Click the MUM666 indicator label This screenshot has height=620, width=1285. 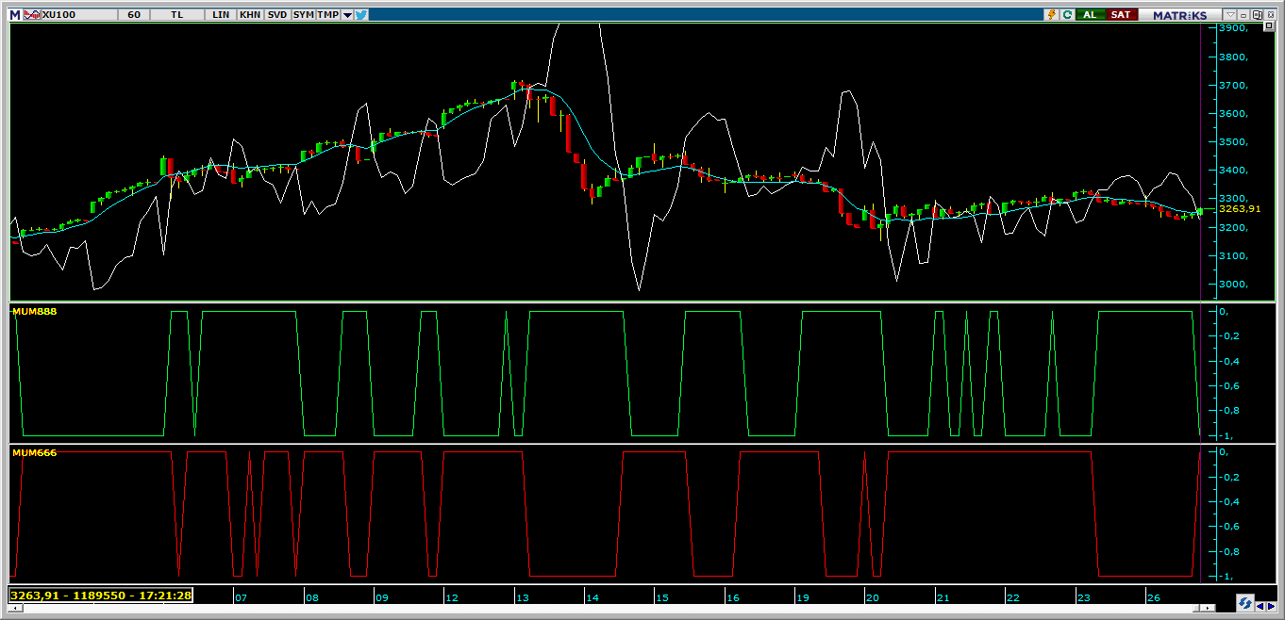click(34, 452)
